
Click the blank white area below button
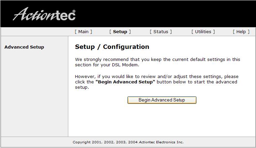(x=161, y=120)
